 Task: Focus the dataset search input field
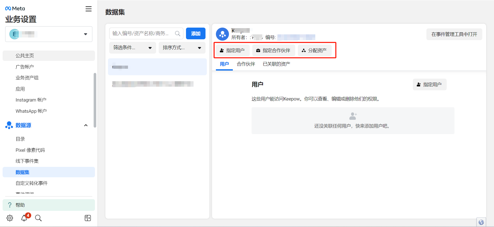tap(146, 33)
